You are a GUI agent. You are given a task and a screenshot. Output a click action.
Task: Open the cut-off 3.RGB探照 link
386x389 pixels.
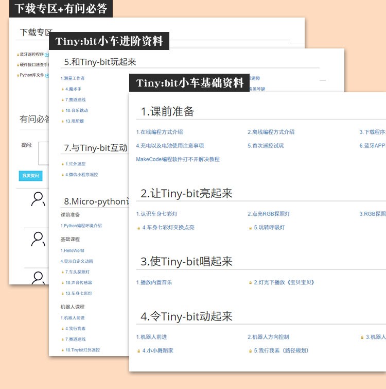(373, 214)
